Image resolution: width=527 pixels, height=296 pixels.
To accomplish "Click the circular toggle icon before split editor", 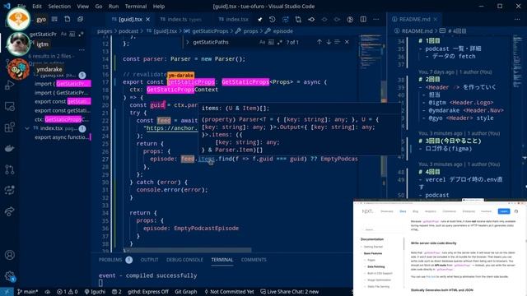I will tap(350, 20).
